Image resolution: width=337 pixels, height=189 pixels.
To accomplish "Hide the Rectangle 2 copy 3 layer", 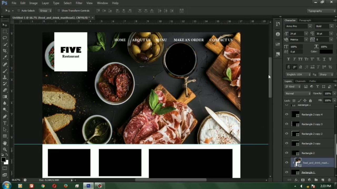I will pyautogui.click(x=287, y=124).
